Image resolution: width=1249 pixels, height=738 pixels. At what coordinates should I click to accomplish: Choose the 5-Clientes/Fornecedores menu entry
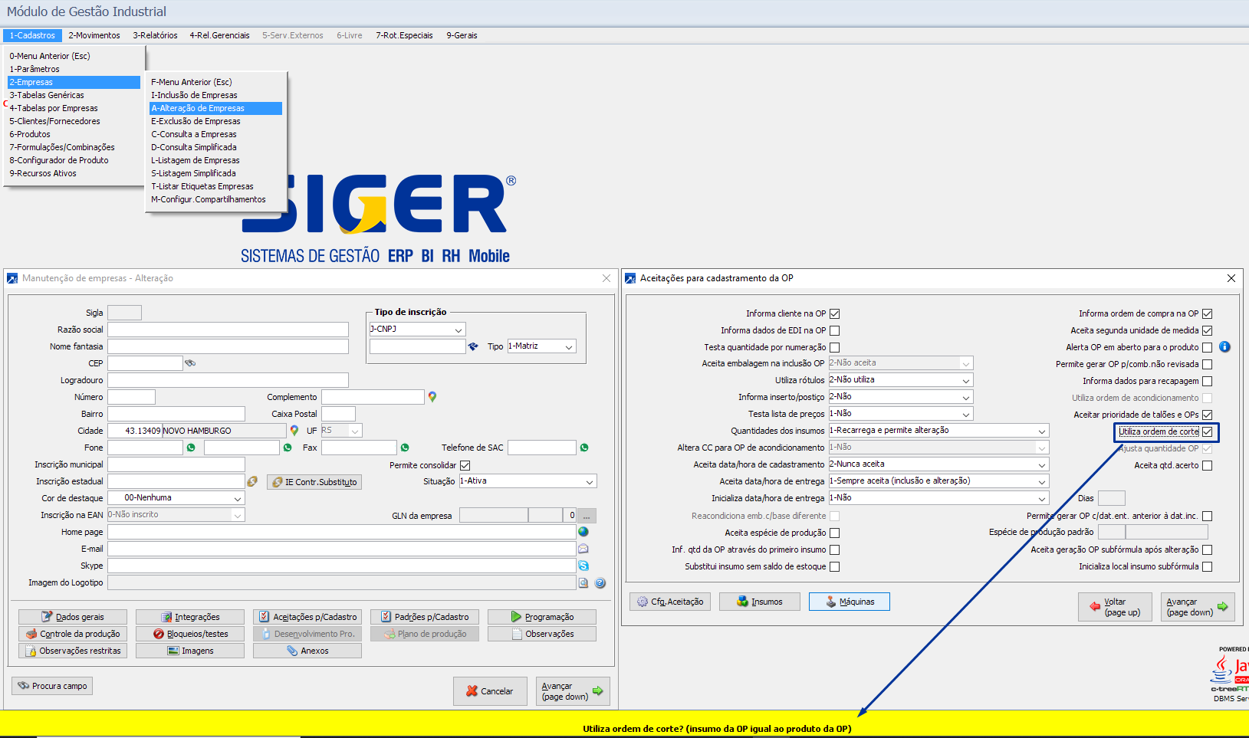[74, 121]
